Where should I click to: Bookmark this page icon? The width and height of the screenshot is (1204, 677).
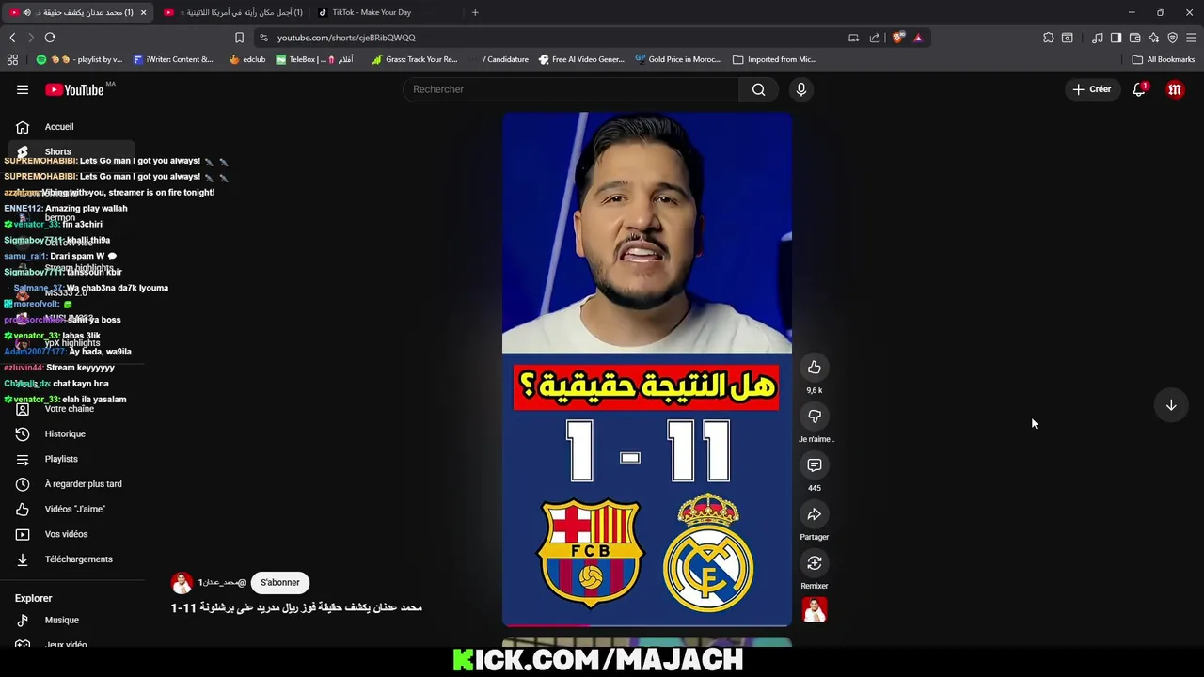coord(239,38)
